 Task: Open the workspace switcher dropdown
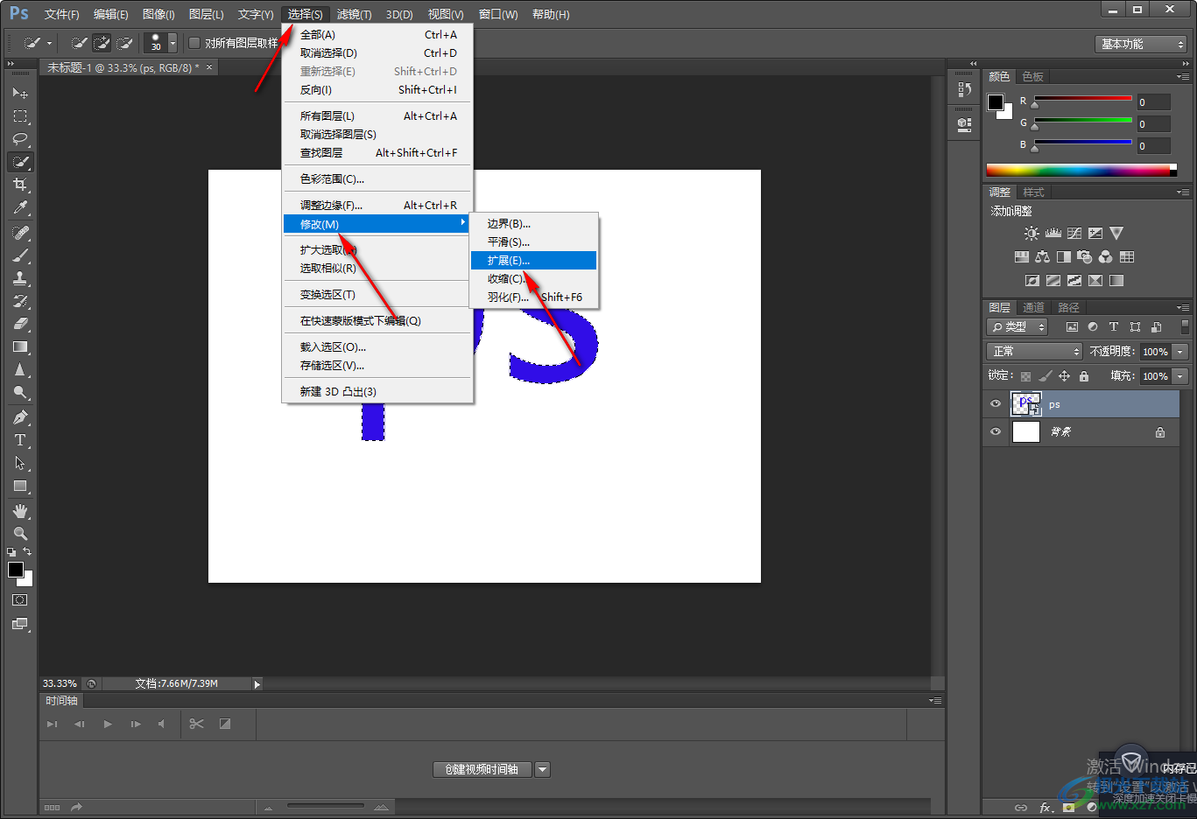pyautogui.click(x=1142, y=44)
